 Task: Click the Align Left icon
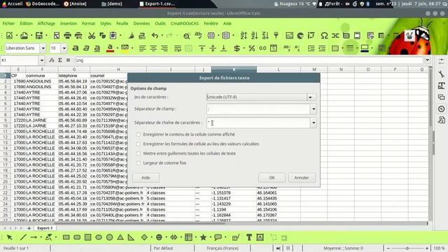point(142,48)
